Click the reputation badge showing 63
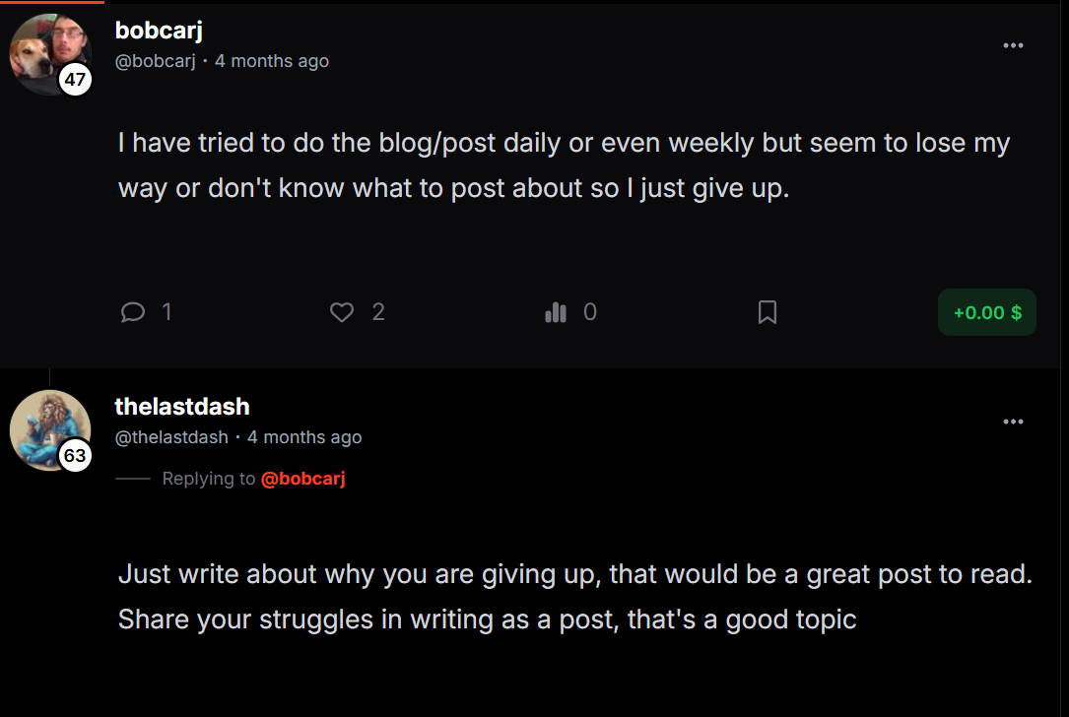 pyautogui.click(x=76, y=456)
